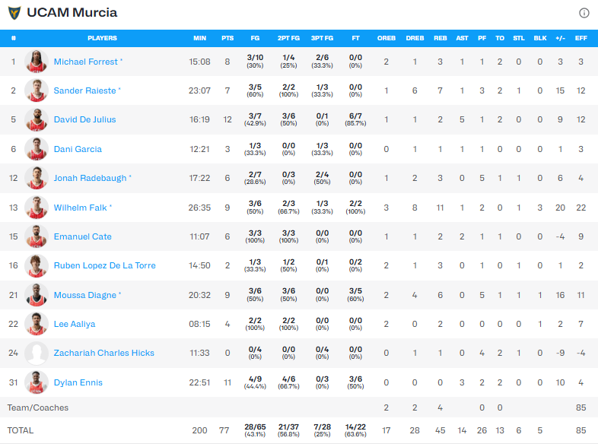Open Lee Aaliya's player link

(x=75, y=324)
